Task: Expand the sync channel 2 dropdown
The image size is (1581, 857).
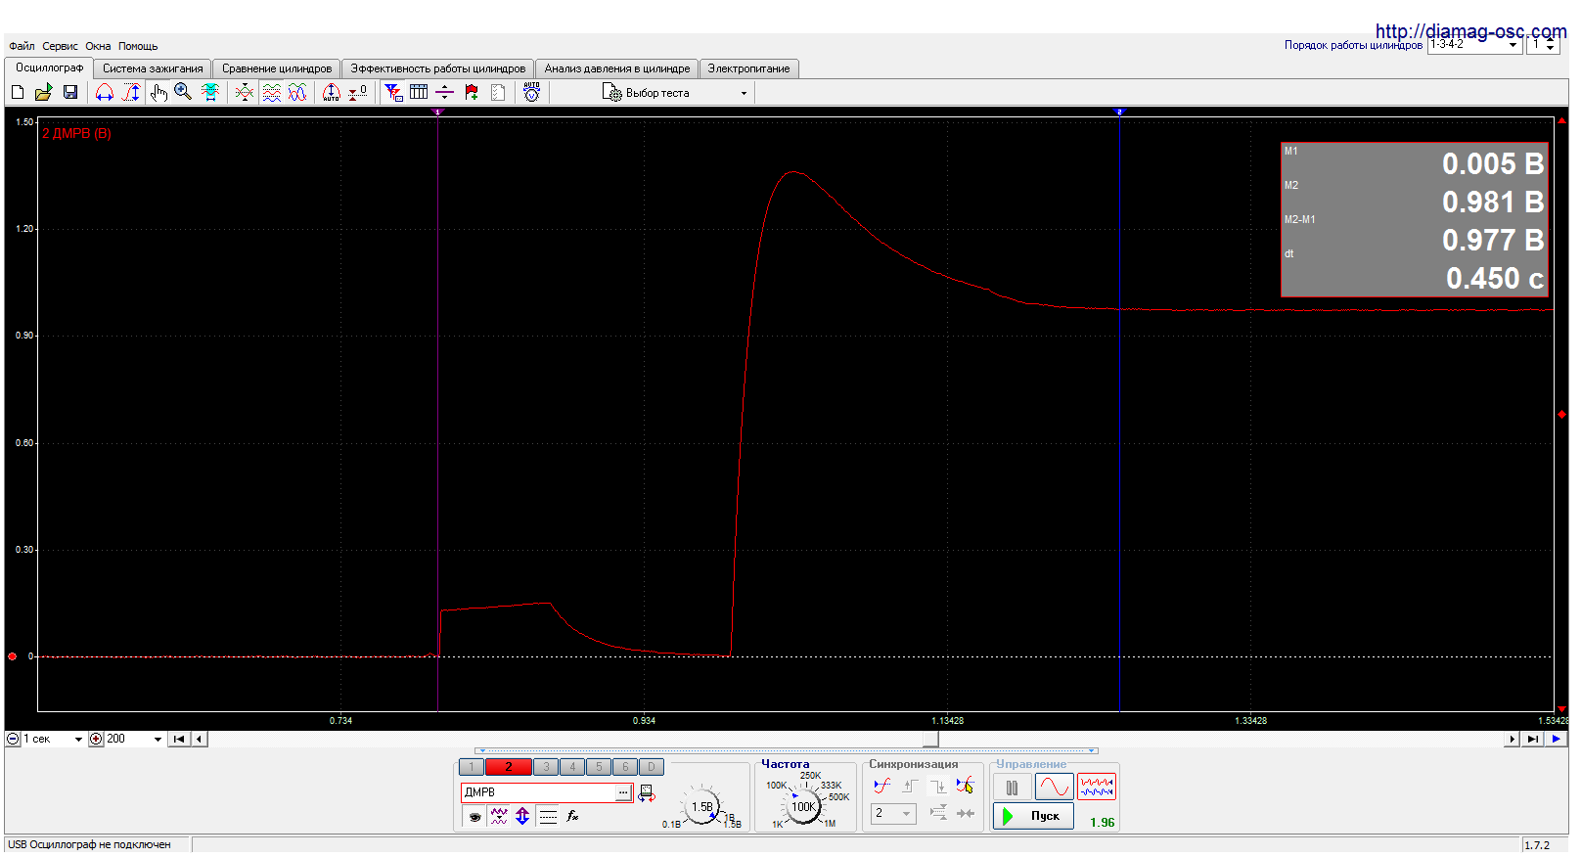Action: (906, 813)
